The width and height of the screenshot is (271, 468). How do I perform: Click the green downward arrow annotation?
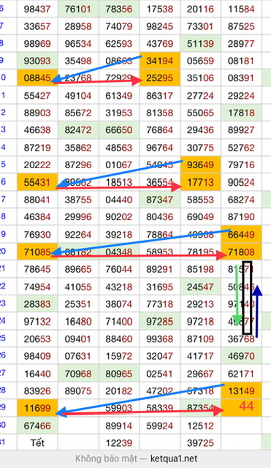237,295
